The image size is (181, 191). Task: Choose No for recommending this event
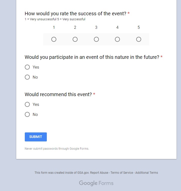click(x=27, y=114)
